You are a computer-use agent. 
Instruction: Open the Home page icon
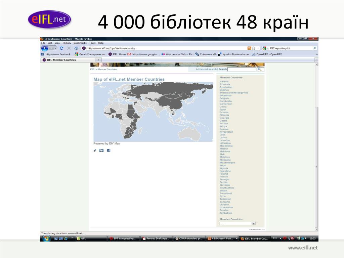(x=76, y=48)
